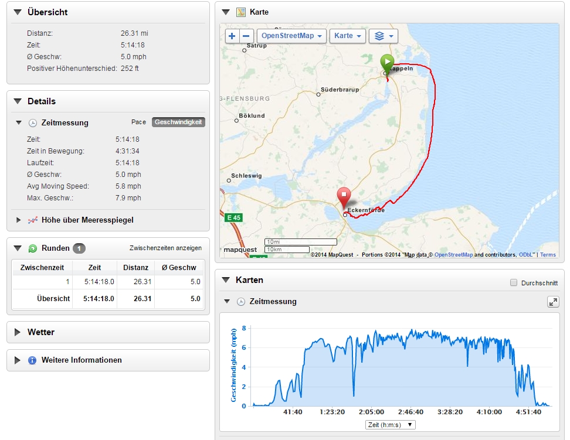Enable the Durchschnitt checkbox

[x=514, y=283]
